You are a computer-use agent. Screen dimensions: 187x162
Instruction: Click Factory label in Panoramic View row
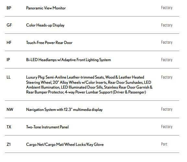(x=167, y=8)
